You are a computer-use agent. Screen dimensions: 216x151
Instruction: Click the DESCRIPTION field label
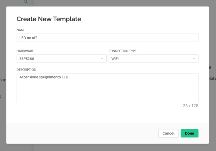[x=26, y=70]
